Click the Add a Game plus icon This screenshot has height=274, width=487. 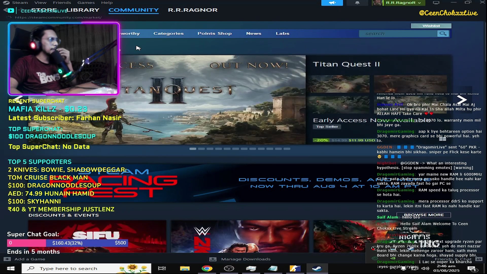(7, 259)
